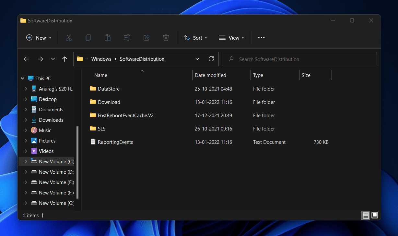Click the Delete trash bin icon
Viewport: 398px width, 236px height.
pyautogui.click(x=166, y=38)
